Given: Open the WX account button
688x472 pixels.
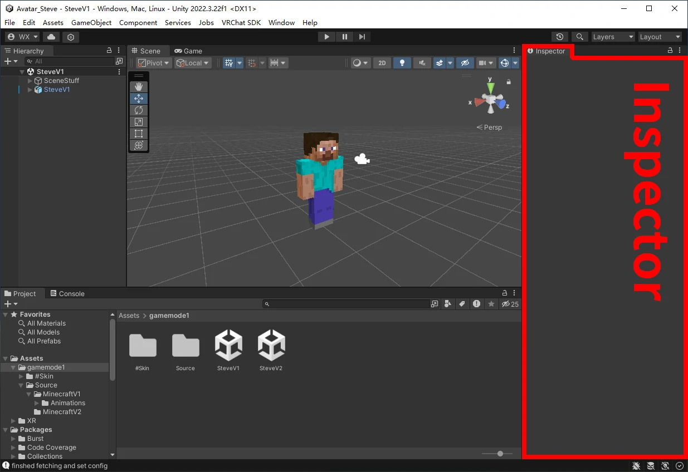Looking at the screenshot, I should (22, 37).
